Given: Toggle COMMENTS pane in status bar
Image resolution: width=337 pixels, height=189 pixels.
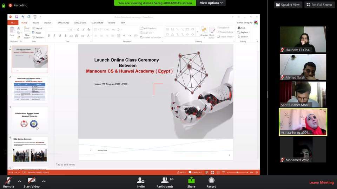Looking at the screenshot, I should point(195,173).
